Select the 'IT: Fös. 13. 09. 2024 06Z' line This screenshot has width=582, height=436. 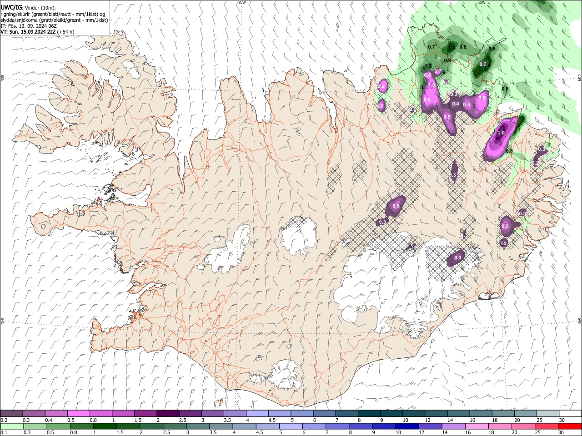point(28,26)
